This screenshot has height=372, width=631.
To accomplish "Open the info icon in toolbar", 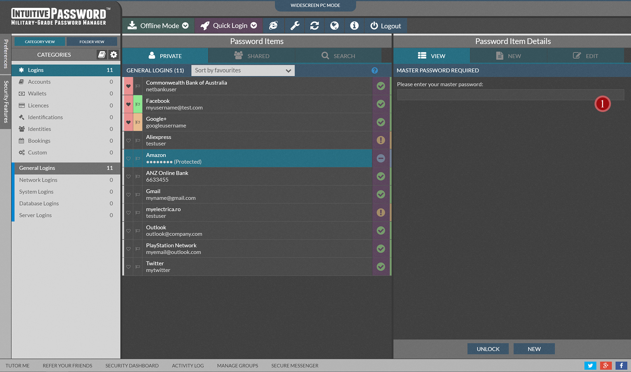I will click(x=354, y=26).
